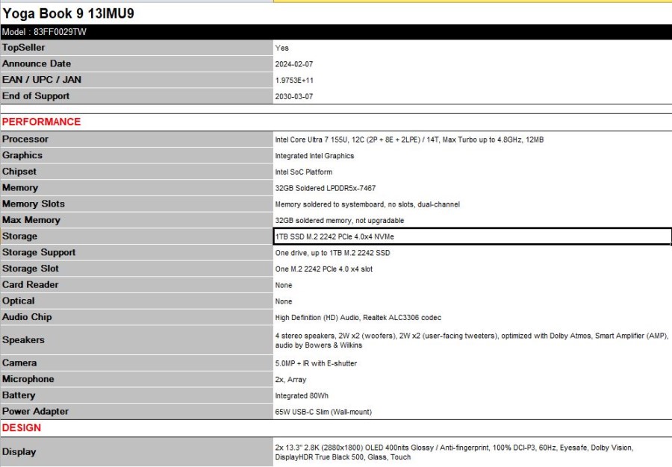The width and height of the screenshot is (672, 467).
Task: Select the Battery label cell
Action: pyautogui.click(x=137, y=395)
